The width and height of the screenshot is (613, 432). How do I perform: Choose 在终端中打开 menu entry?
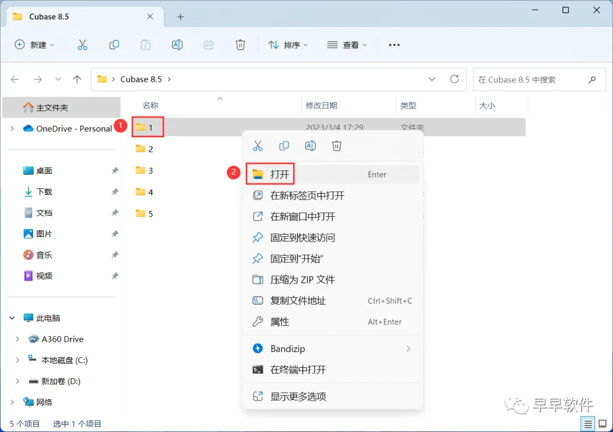coord(333,370)
